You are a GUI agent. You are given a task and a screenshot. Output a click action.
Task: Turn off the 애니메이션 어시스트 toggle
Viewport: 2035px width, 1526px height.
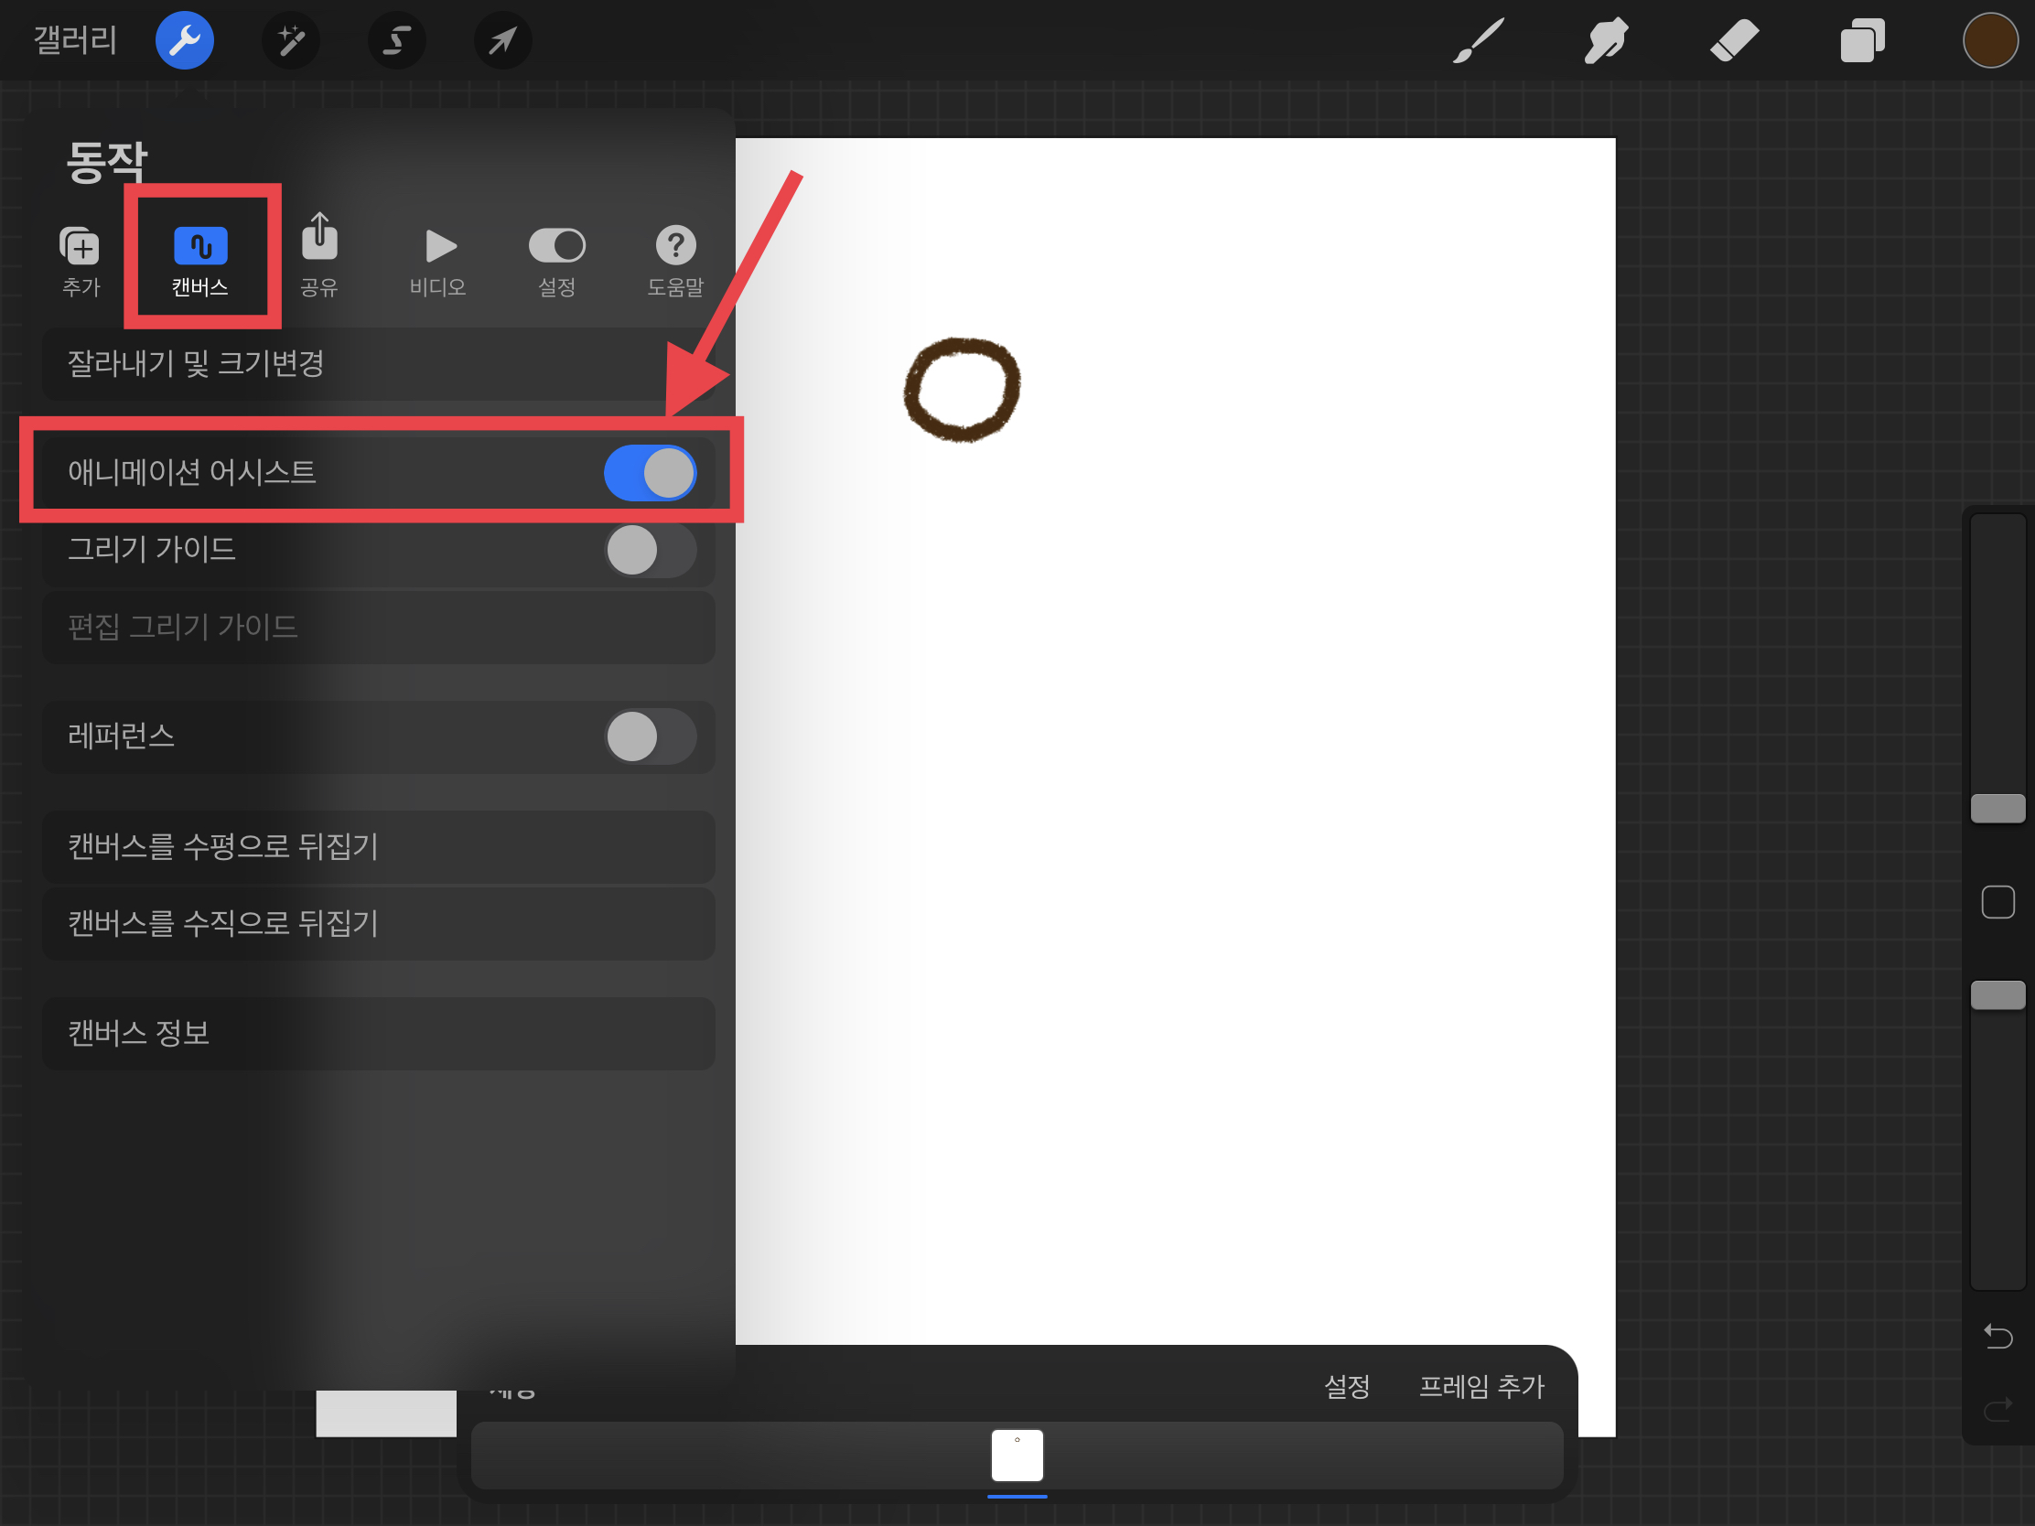pyautogui.click(x=650, y=473)
